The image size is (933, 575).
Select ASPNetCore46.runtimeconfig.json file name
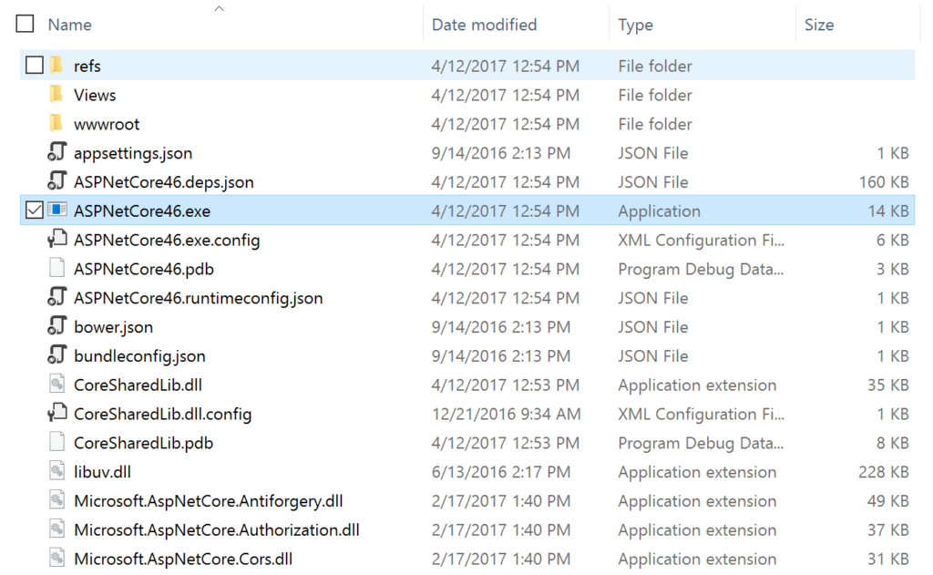click(198, 298)
